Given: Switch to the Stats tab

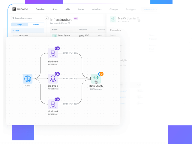Looking at the screenshot, I should (x=55, y=9).
